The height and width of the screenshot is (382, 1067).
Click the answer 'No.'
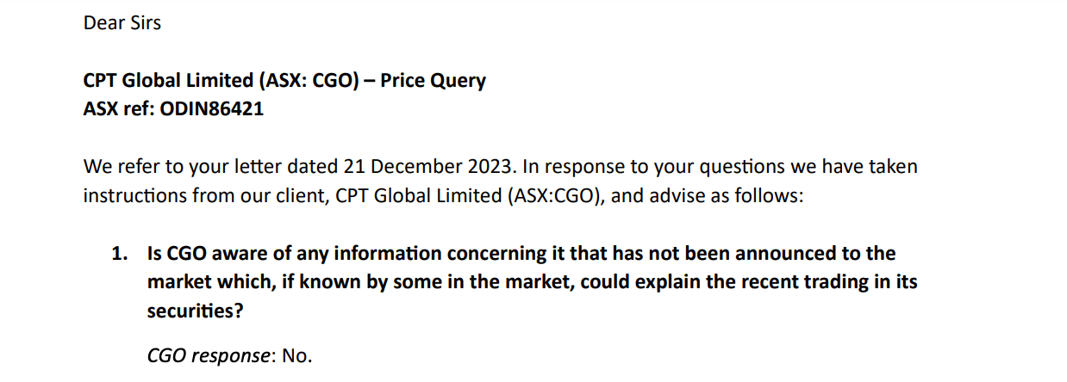point(296,355)
